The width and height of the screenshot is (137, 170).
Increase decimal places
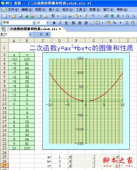(x=127, y=23)
